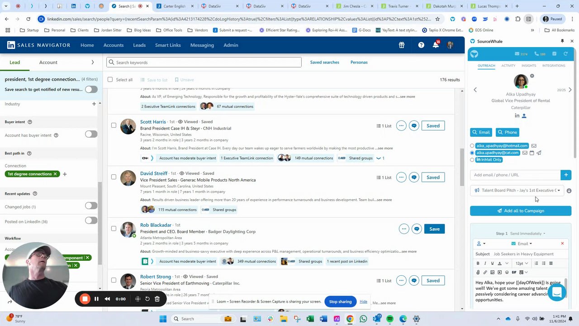The image size is (579, 326).
Task: Open the Personas link
Action: [x=359, y=62]
